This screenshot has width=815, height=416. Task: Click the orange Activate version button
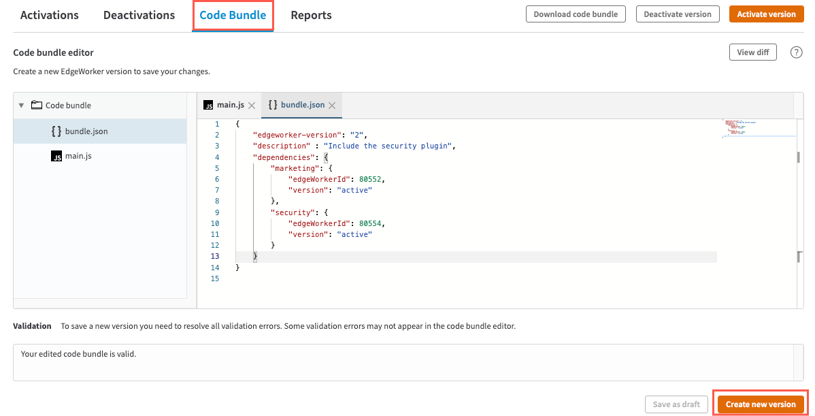[x=766, y=14]
